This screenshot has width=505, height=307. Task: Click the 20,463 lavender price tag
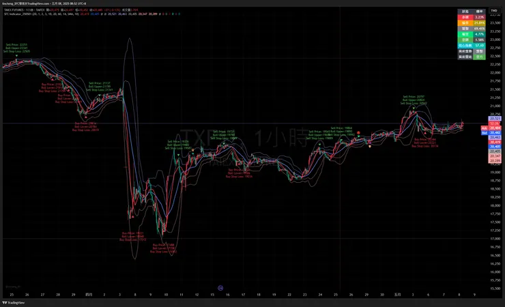pos(495,137)
